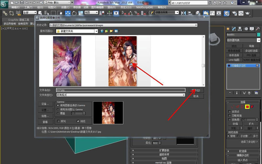This screenshot has height=164, width=262.
Task: Click the 3ds Max application logo button
Action: (x=4, y=4)
